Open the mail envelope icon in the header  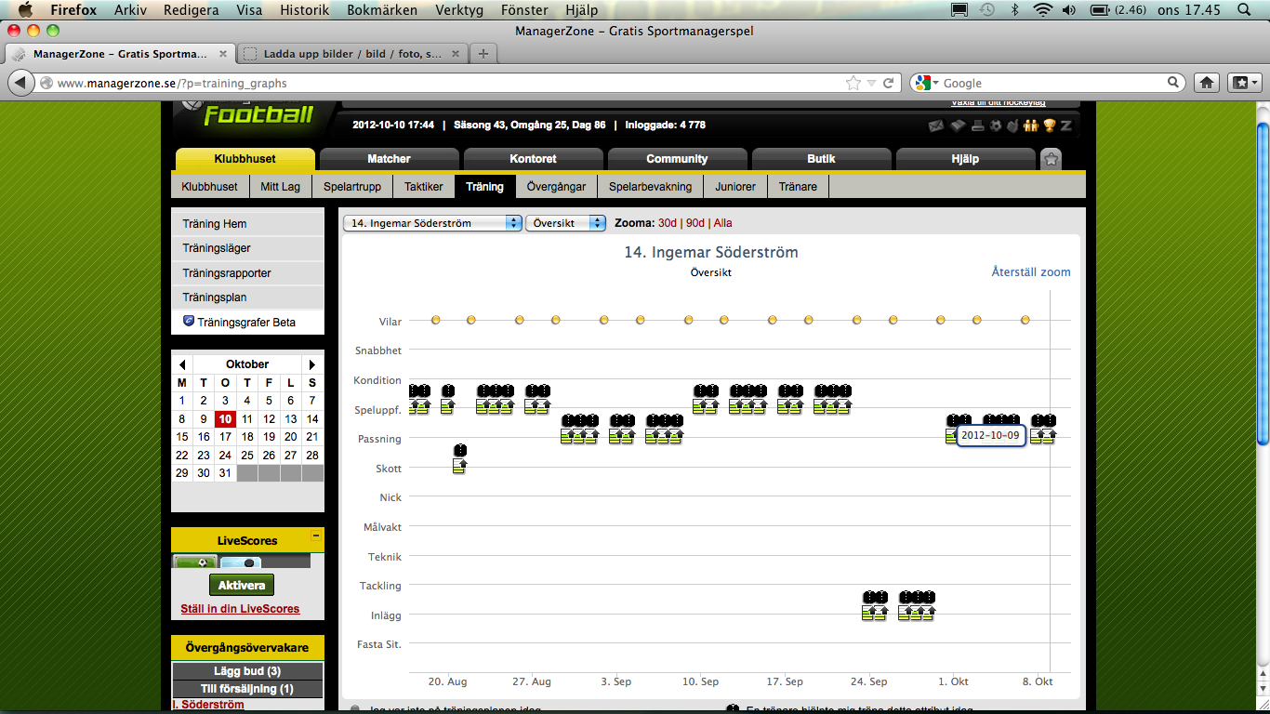(x=936, y=126)
